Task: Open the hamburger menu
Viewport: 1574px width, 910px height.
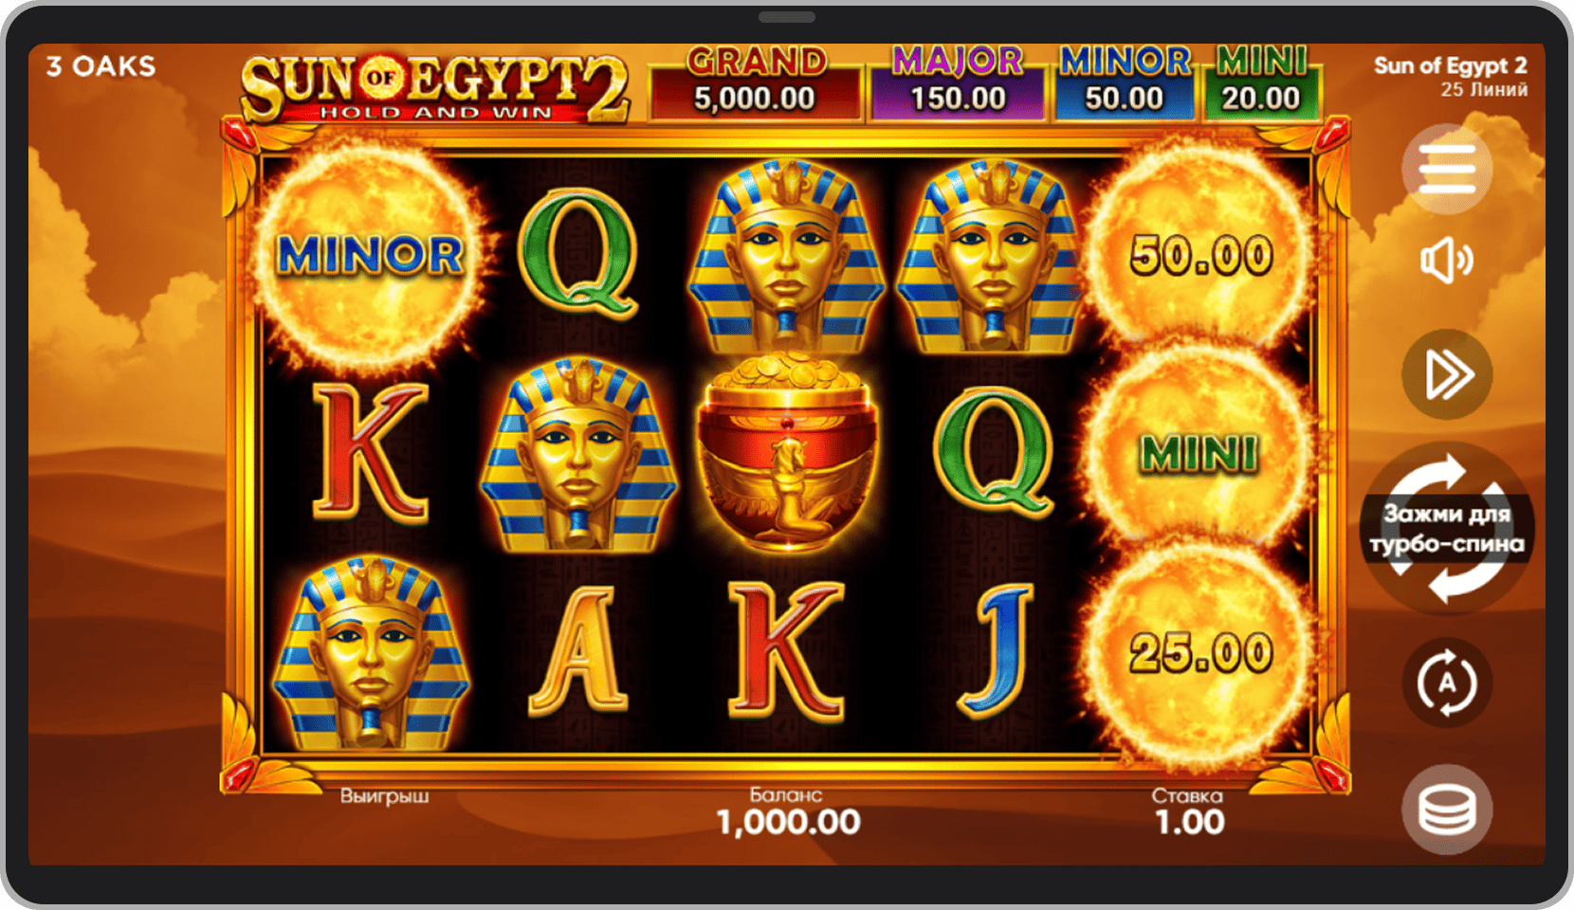Action: pos(1447,169)
